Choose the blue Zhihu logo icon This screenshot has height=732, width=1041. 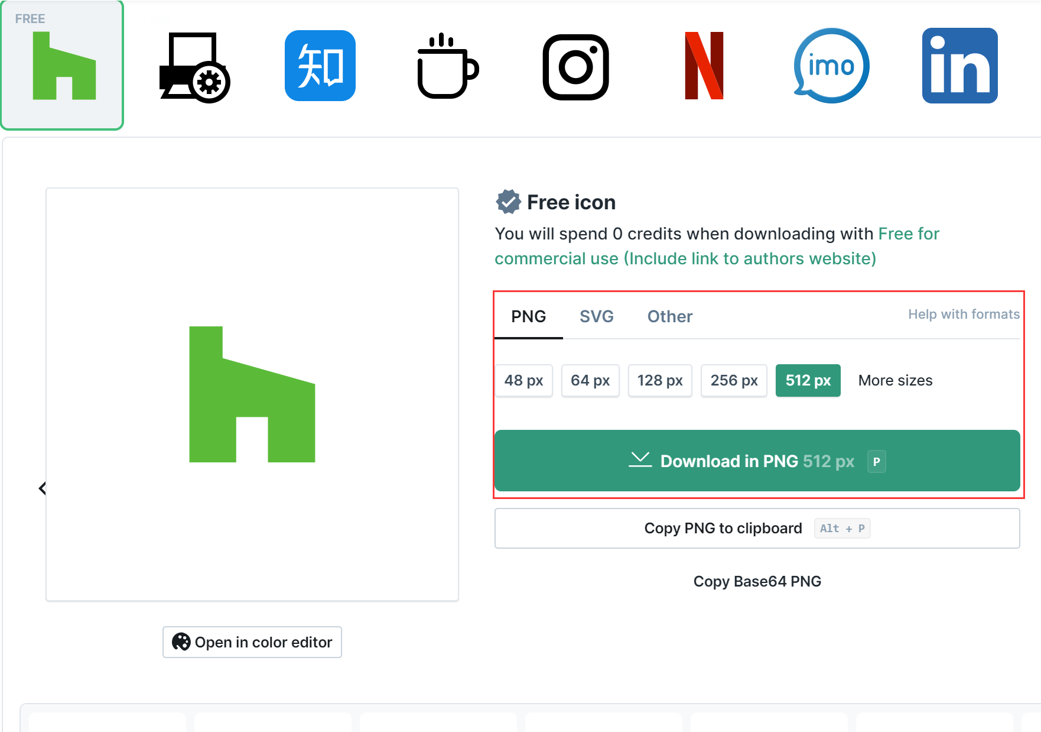tap(320, 66)
